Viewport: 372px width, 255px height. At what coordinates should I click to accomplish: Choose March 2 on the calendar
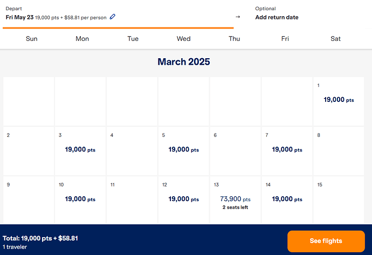(x=29, y=151)
